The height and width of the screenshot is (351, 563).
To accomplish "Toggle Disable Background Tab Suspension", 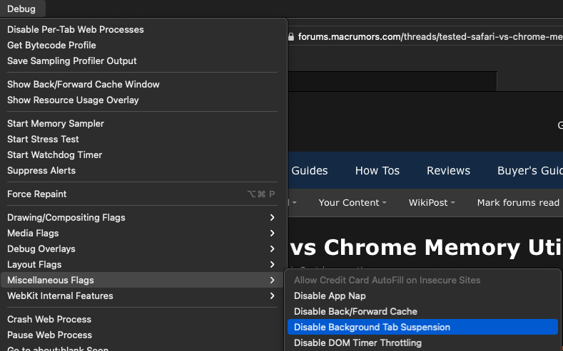I will [372, 327].
